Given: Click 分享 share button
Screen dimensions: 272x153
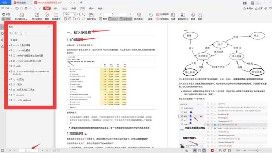Looking at the screenshot, I should click(x=259, y=8).
